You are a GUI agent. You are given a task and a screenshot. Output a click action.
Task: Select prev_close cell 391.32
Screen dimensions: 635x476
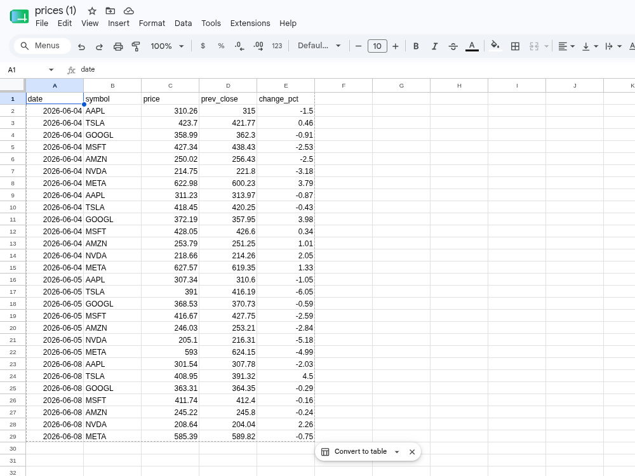pyautogui.click(x=228, y=376)
